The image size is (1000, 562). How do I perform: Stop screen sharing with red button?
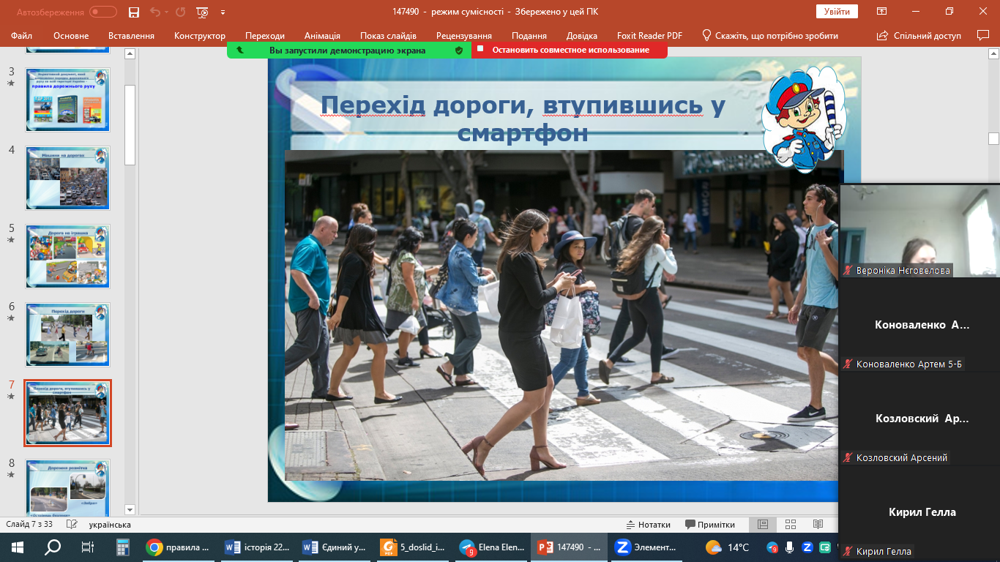coord(570,50)
